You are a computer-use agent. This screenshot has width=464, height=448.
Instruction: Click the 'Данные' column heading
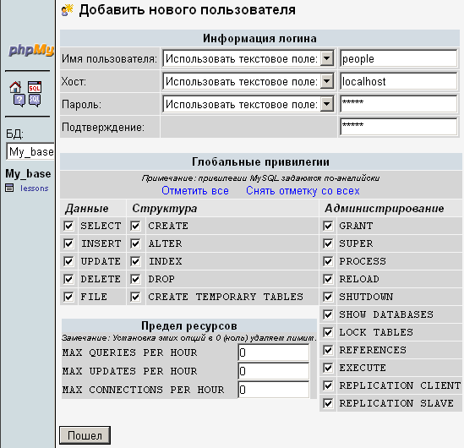click(x=87, y=209)
